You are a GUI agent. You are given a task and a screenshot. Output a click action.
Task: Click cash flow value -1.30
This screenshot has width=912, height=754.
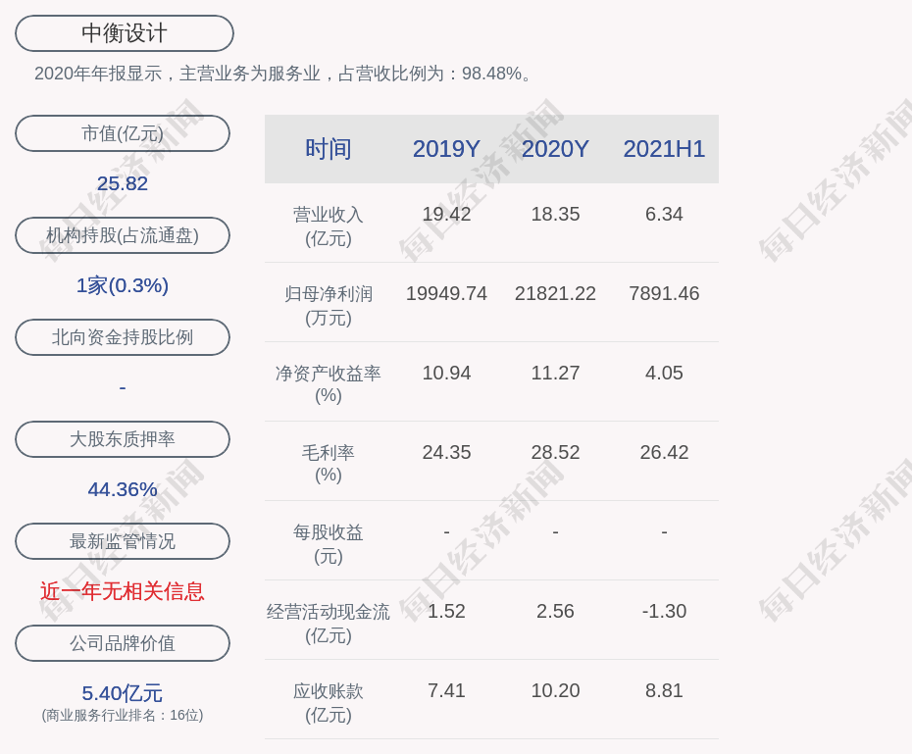coord(664,611)
